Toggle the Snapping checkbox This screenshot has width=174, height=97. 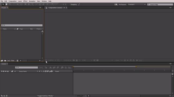point(69,4)
